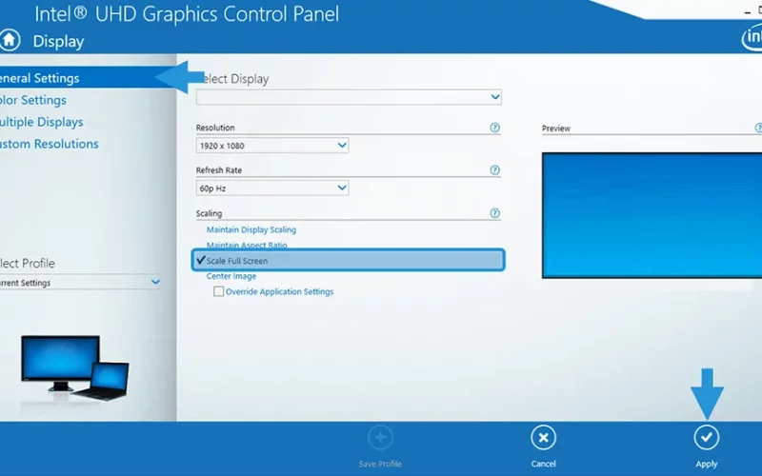Screen dimensions: 762x476
Task: Open Multiple Displays section
Action: [x=41, y=122]
